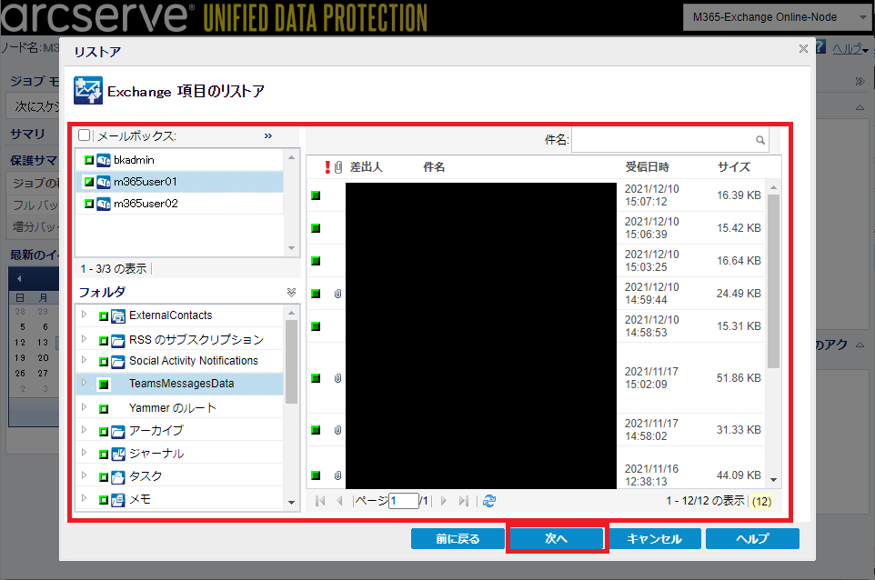Toggle the m365user01 mailbox selection box
The height and width of the screenshot is (580, 875).
[89, 181]
